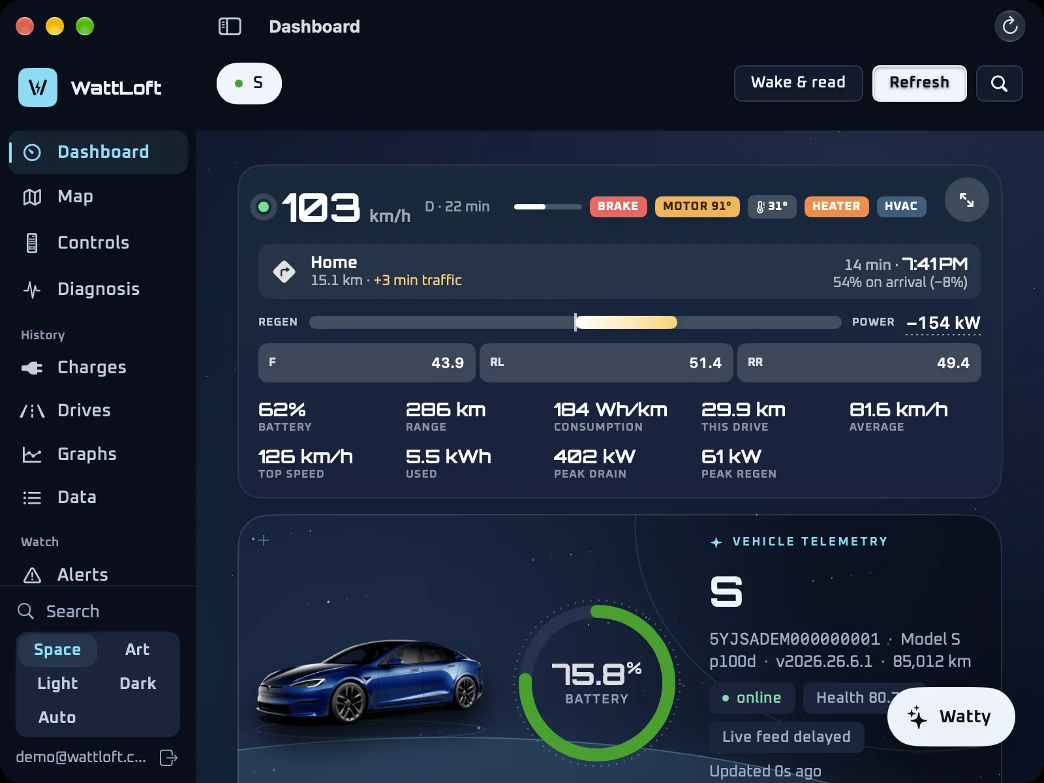Click the demo@wattloft account email
The height and width of the screenshot is (783, 1044).
[81, 757]
